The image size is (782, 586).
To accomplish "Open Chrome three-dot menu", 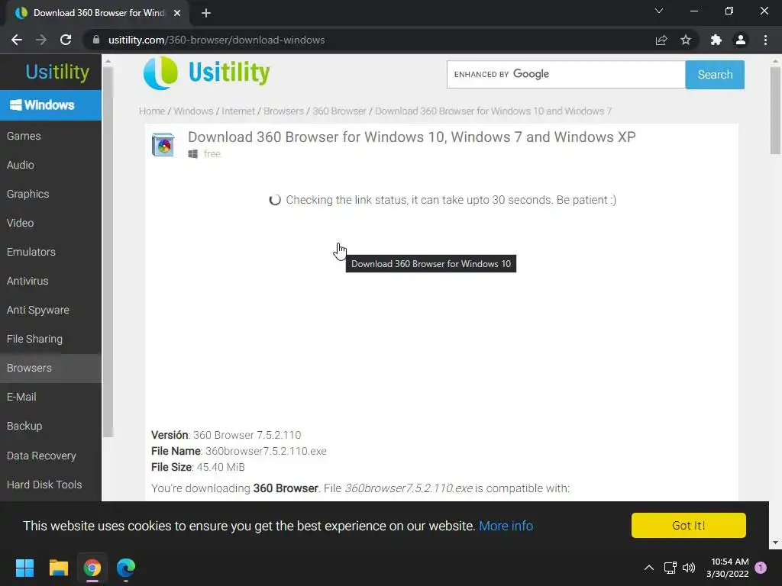I will tap(765, 40).
